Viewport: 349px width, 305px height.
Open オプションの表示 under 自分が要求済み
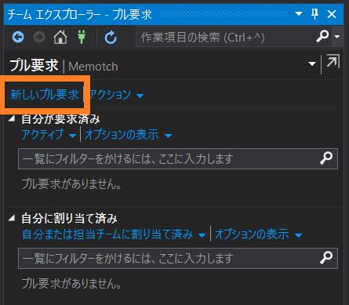[129, 135]
